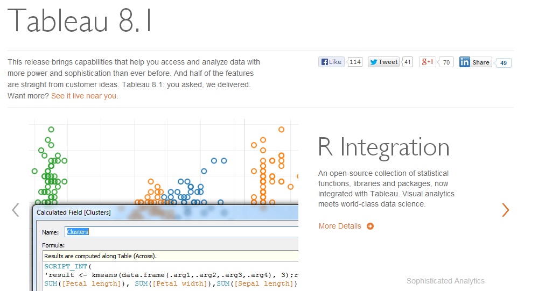Open the tweet count bubble showing 41
Viewport: 538px width, 291px height.
coord(408,62)
